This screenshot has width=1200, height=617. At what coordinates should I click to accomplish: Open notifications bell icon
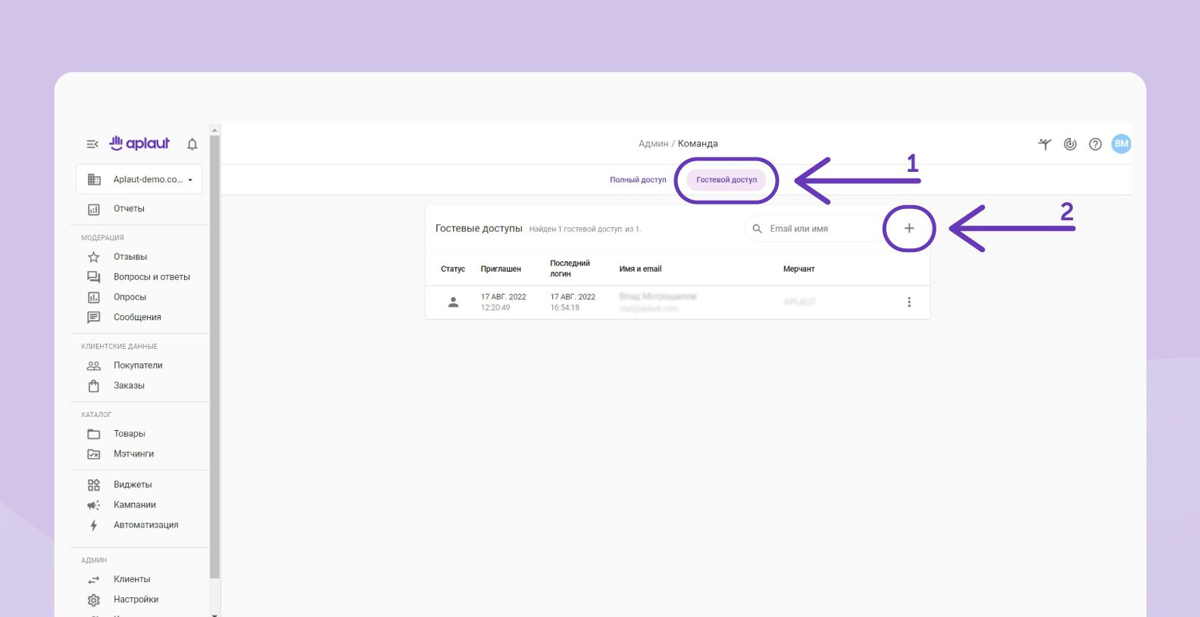(192, 144)
